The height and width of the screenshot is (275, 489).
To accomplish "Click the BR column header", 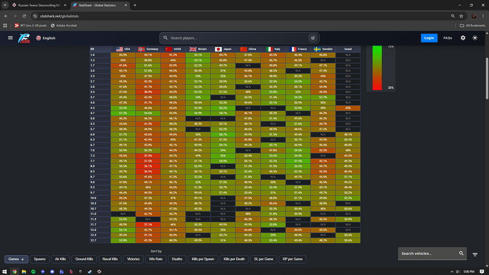I will (100, 49).
